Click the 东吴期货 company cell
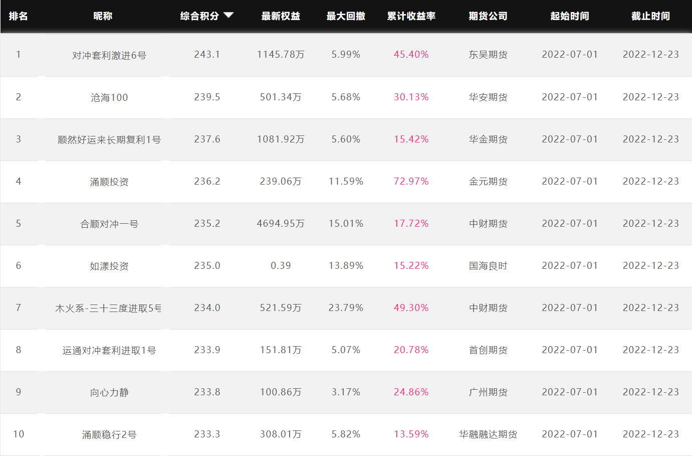Viewport: 692px width, 456px height. pos(488,55)
